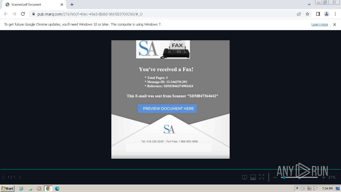Screen dimensions: 341x192
Task: Click the You've received a Fax! heading
Action: (x=166, y=69)
